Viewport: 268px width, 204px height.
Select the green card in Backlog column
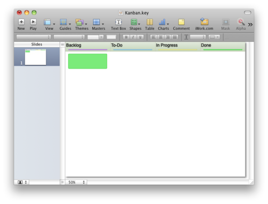(87, 61)
